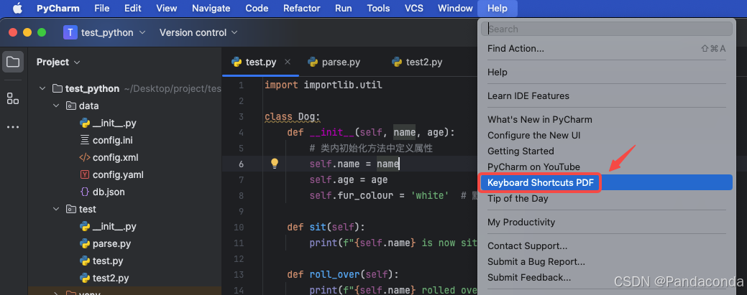Click the data folder icon
Viewport: 747px width, 295px height.
70,106
